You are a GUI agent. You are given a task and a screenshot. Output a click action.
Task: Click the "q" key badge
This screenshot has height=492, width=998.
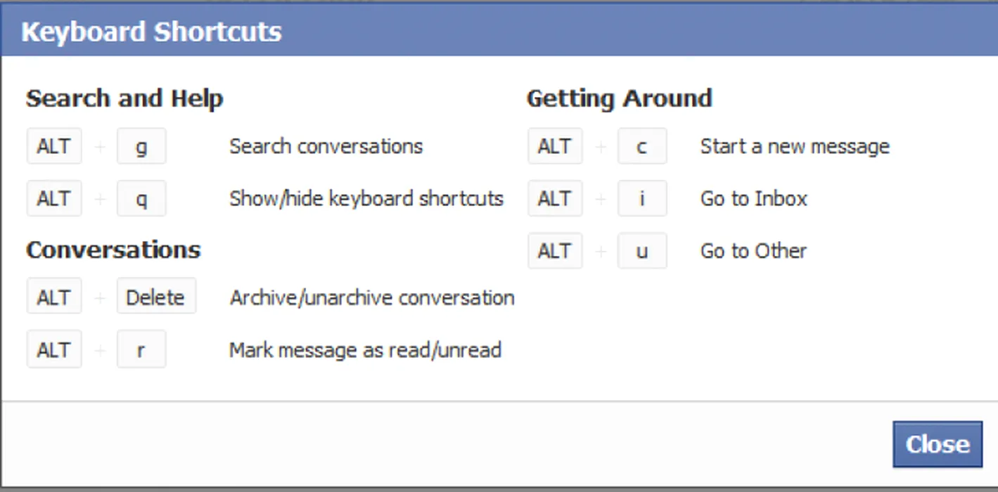[141, 199]
